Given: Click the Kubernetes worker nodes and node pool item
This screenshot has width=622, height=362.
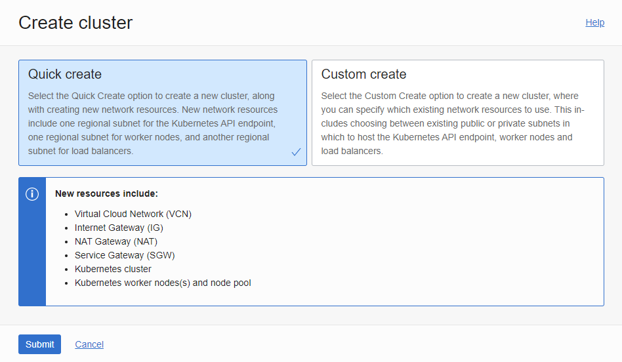Looking at the screenshot, I should click(163, 283).
